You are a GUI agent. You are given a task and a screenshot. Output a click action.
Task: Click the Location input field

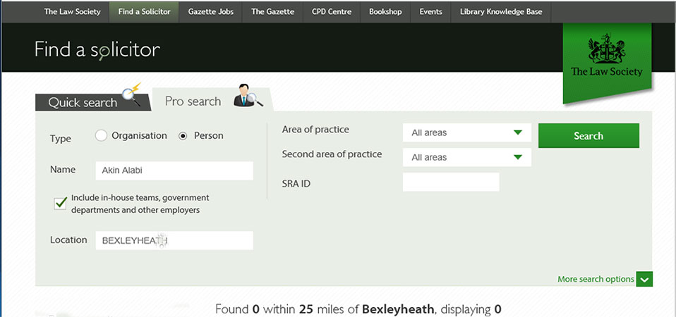tap(174, 240)
